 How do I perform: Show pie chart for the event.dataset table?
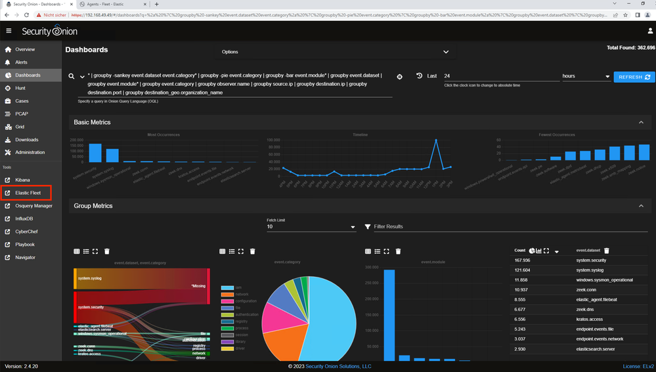532,251
